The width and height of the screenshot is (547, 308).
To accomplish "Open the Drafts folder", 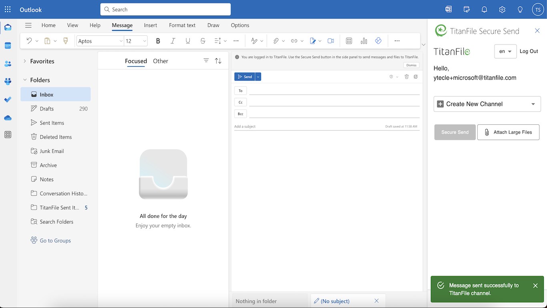I will (x=56, y=109).
